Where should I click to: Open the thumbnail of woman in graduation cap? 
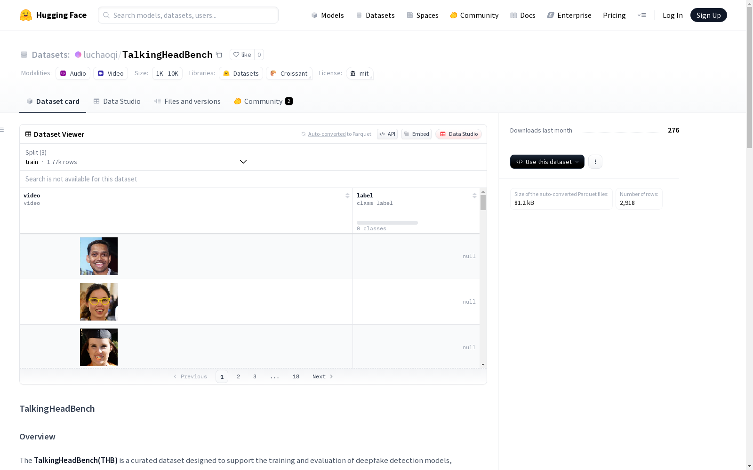pyautogui.click(x=99, y=347)
